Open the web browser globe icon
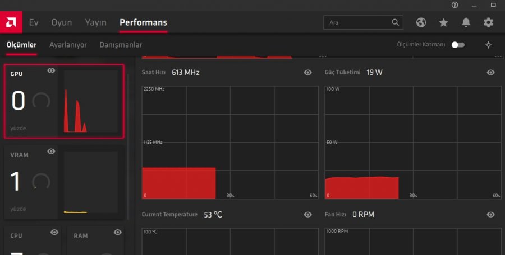Screen dimensions: 505x255 tap(421, 22)
